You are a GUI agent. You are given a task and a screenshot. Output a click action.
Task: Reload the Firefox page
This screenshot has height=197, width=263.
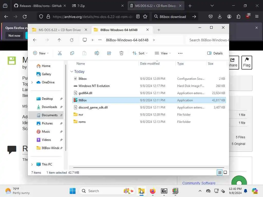click(x=25, y=17)
